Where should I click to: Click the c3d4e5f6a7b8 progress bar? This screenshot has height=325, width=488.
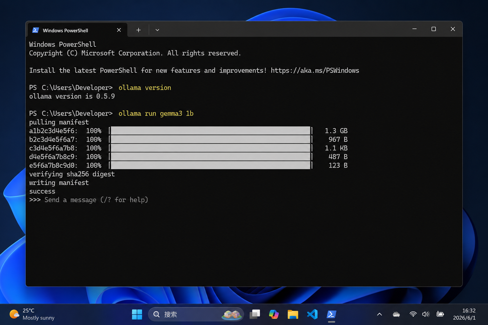211,148
